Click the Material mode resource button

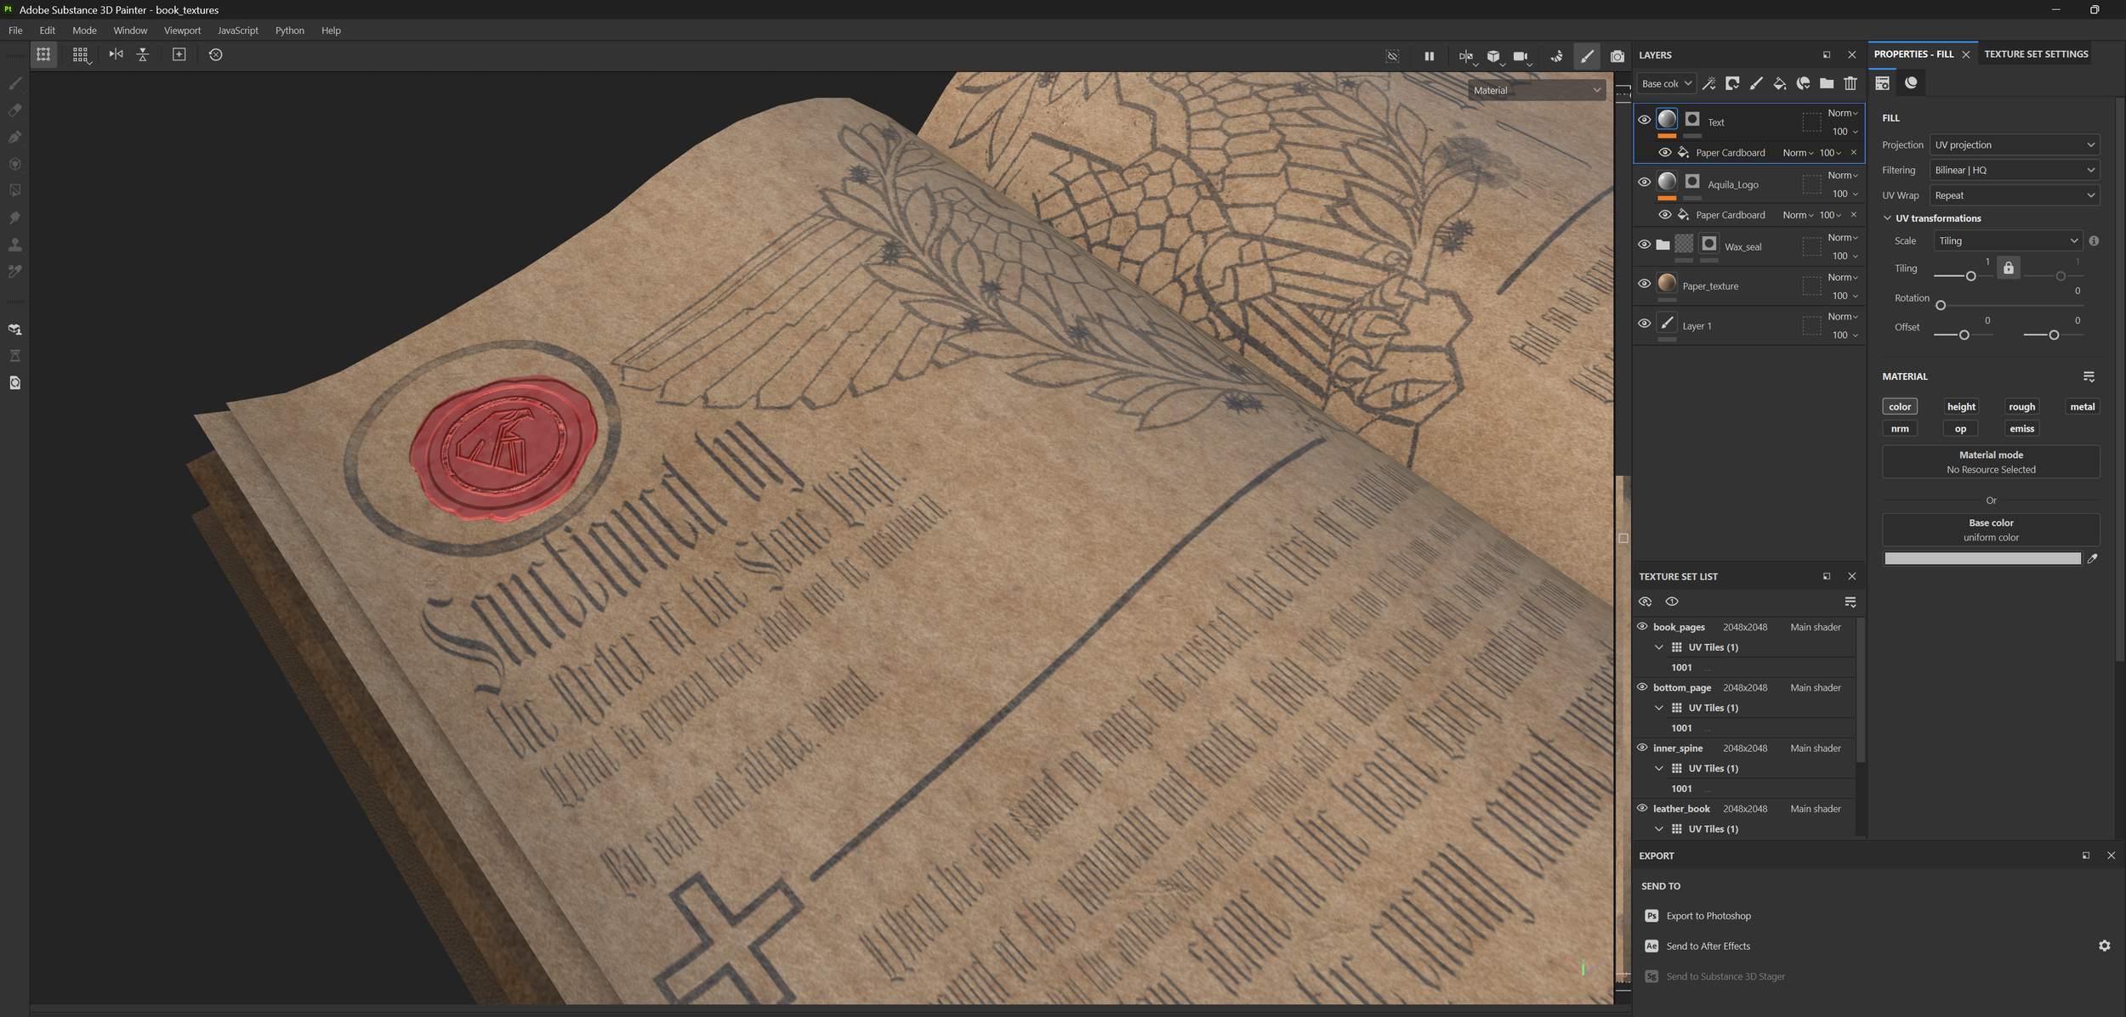point(1990,462)
